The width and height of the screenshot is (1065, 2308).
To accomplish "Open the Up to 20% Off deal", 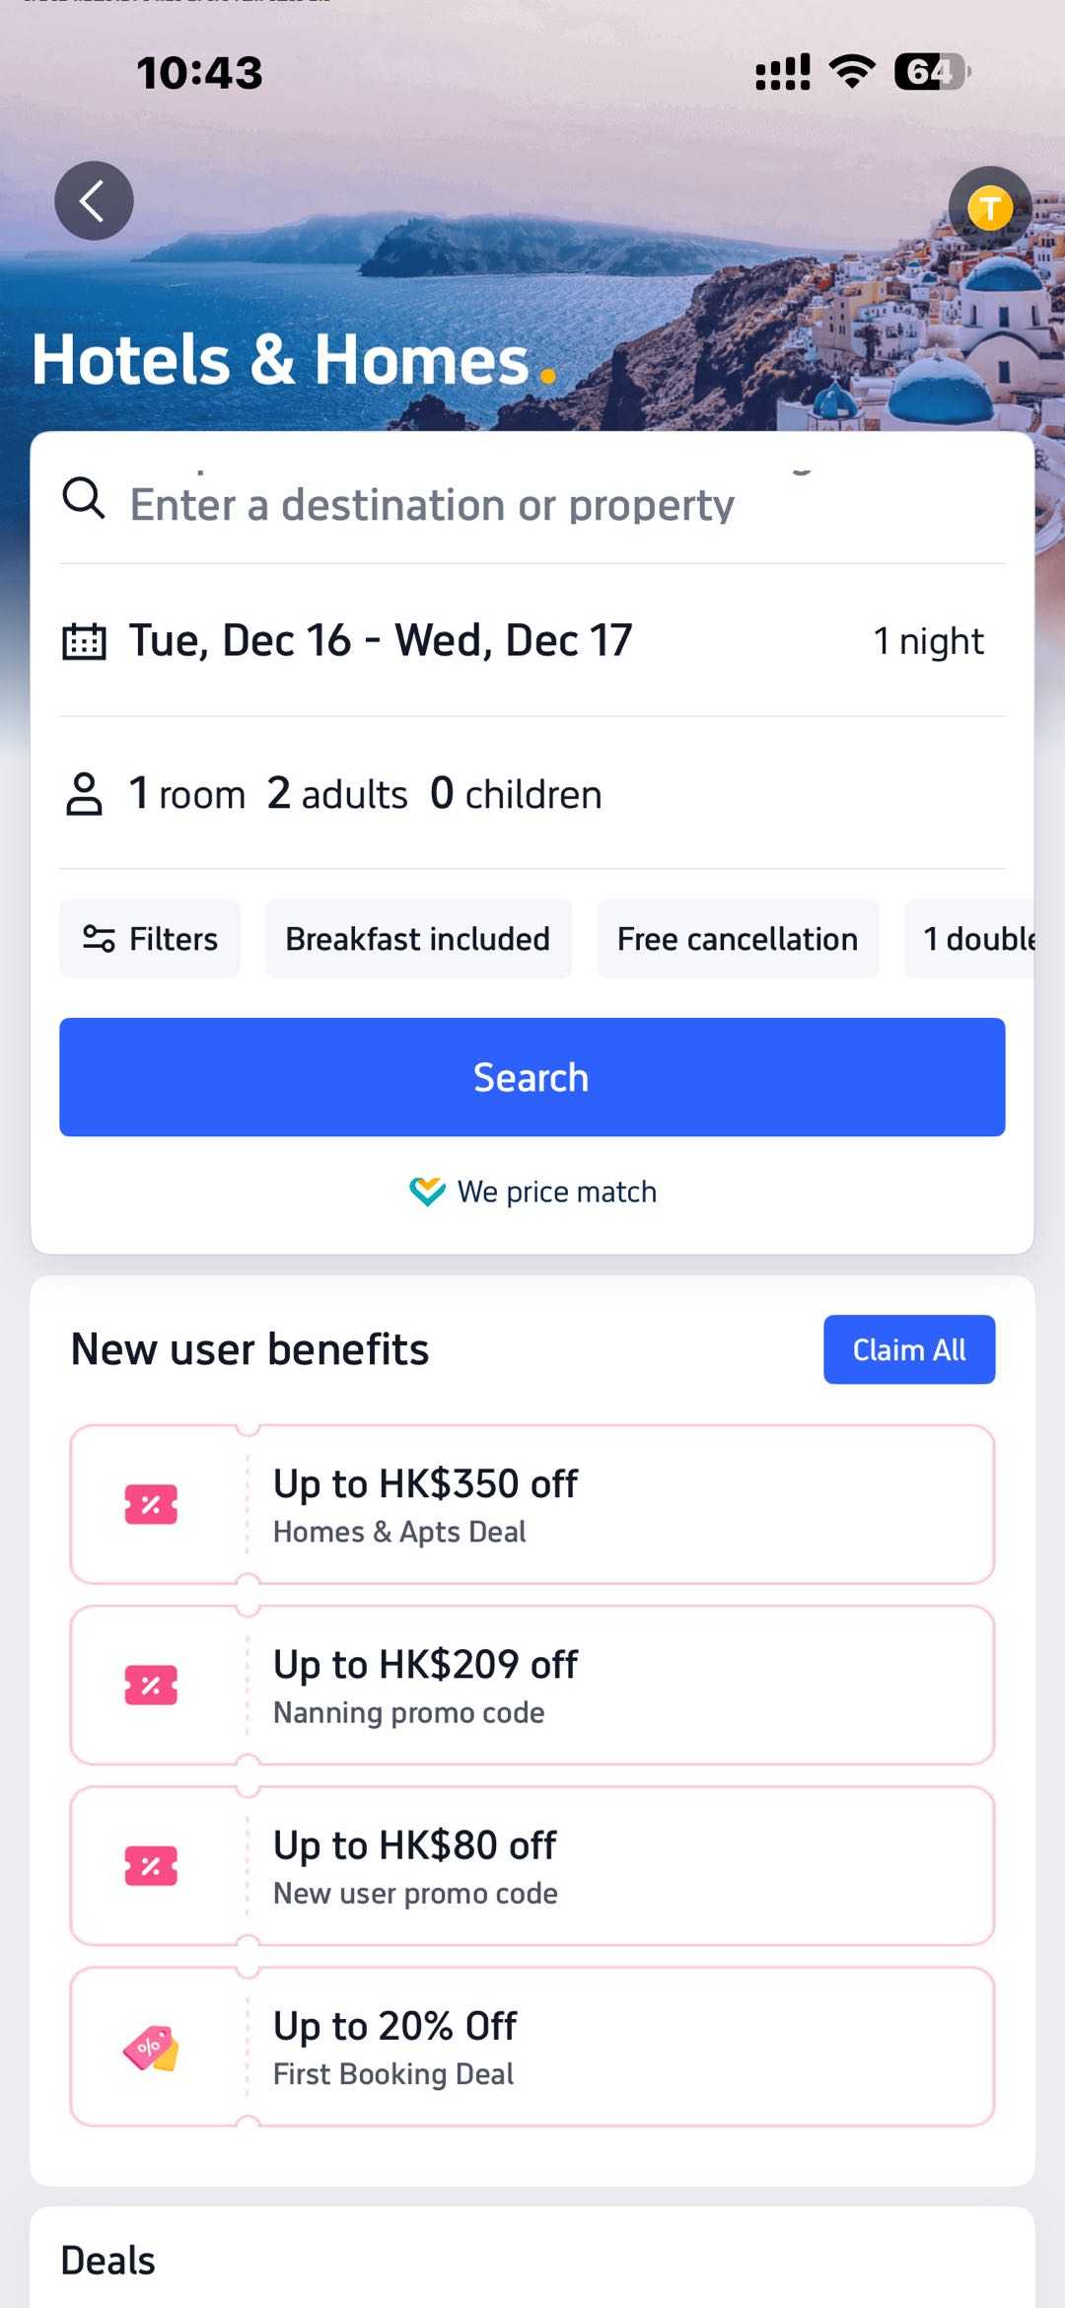I will pyautogui.click(x=532, y=2048).
